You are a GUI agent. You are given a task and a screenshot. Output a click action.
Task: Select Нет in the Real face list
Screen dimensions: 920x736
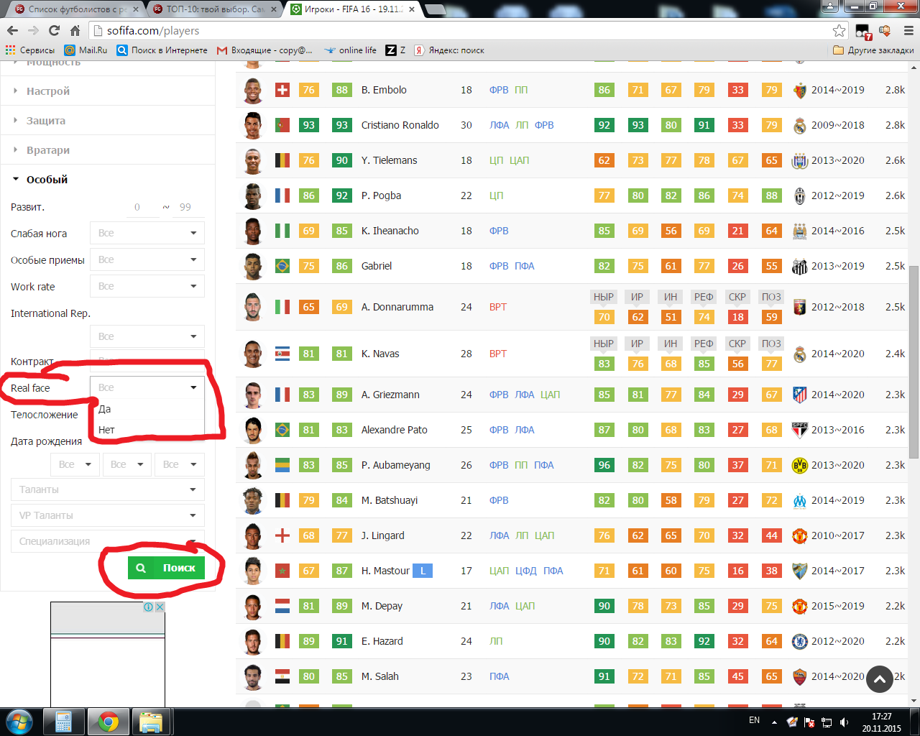pos(147,430)
